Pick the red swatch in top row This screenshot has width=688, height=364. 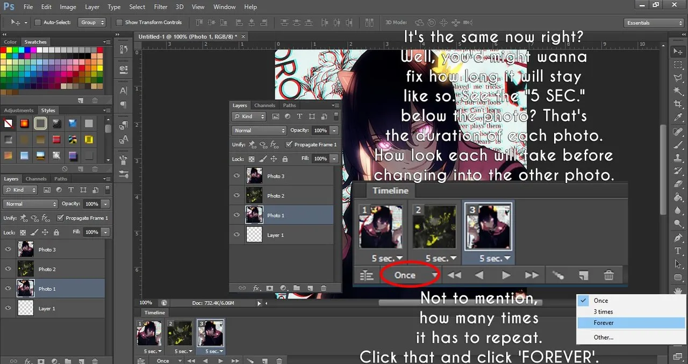point(3,50)
